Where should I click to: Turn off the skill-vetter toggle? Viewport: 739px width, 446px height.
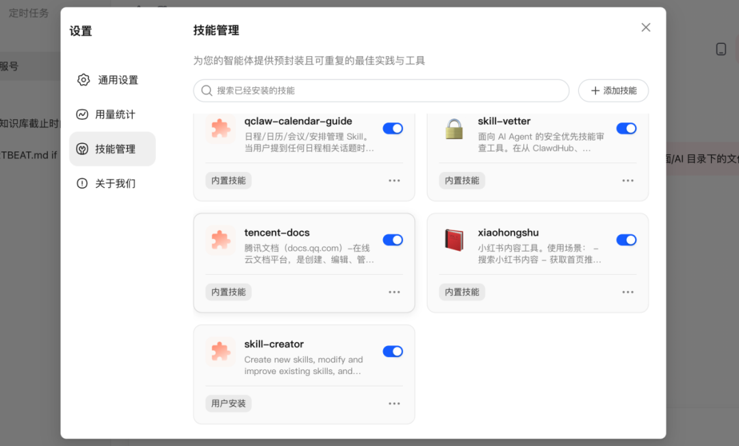(x=626, y=129)
